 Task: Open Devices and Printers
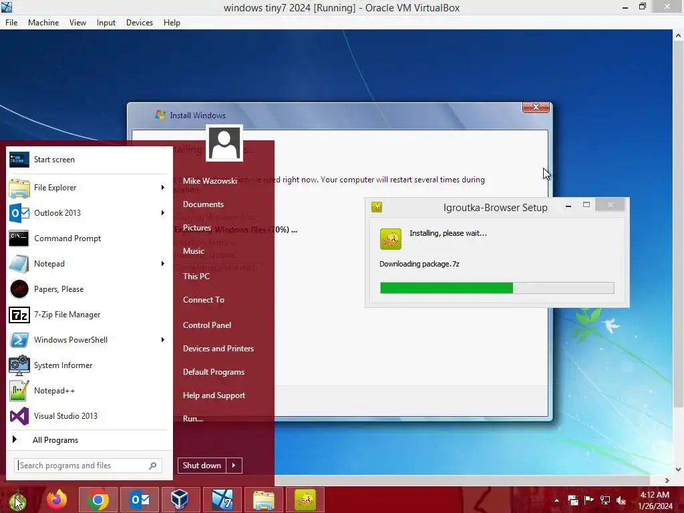218,349
